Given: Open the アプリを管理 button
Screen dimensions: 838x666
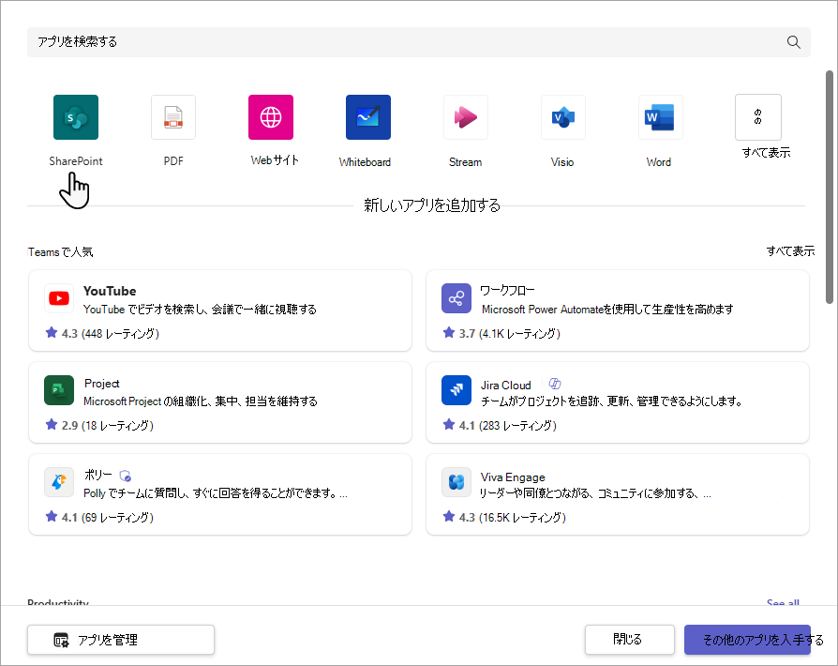Looking at the screenshot, I should (x=121, y=640).
